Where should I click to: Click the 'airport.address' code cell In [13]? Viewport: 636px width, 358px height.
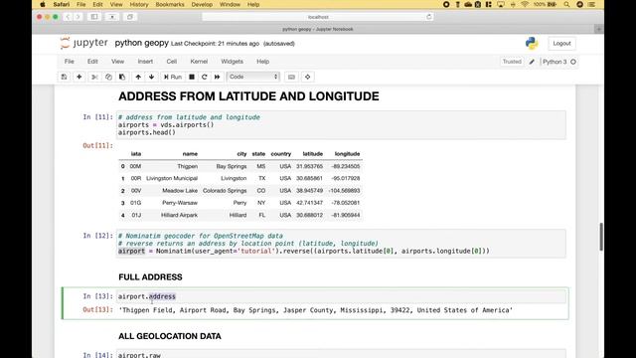point(341,296)
